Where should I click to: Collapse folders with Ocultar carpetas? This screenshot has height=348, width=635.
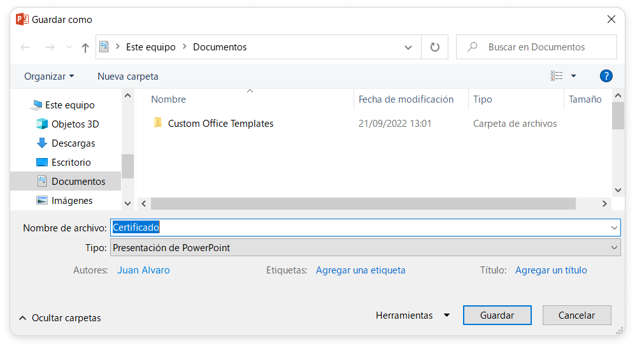coord(60,318)
